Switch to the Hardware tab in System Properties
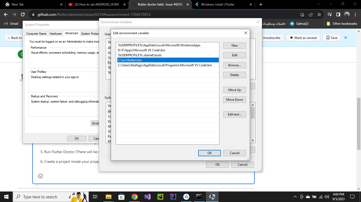 pyautogui.click(x=55, y=33)
